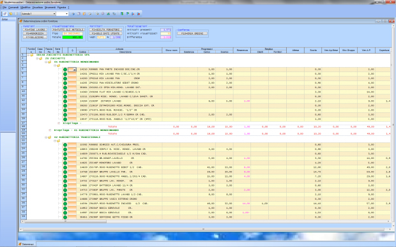Click sort icon column header beside Codice
The image size is (396, 247).
coord(72,50)
